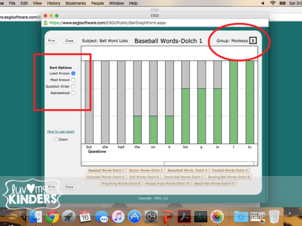Click the secure padlock icon in address bar

tap(45, 23)
